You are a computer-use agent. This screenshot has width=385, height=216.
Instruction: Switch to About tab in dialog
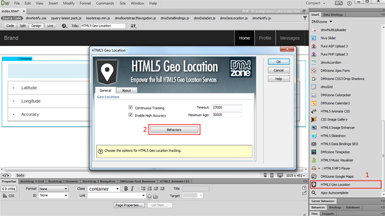(126, 91)
